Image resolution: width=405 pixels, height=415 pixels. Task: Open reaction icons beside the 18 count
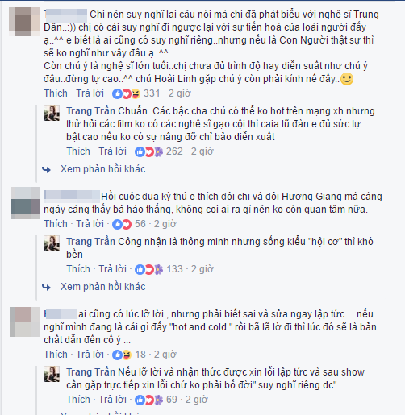pos(122,355)
